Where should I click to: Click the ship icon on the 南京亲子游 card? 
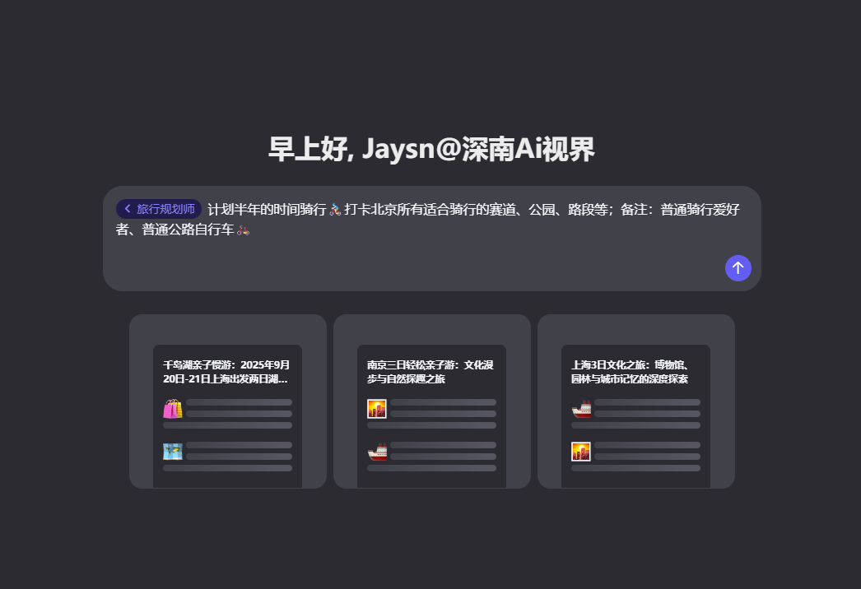376,451
